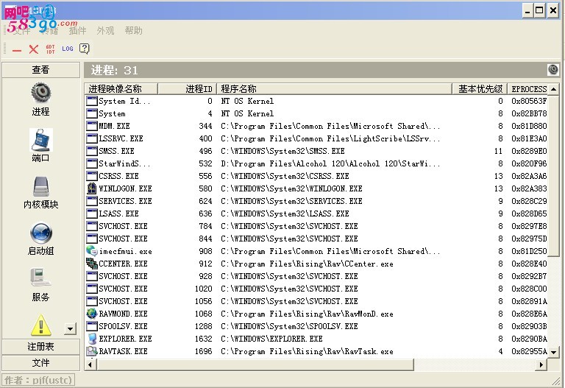Screen dimensions: 565x388
Task: Click the 查看 sidebar section button
Action: pyautogui.click(x=40, y=70)
